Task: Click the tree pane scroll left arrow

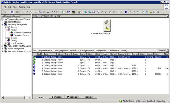Action: (2, 98)
